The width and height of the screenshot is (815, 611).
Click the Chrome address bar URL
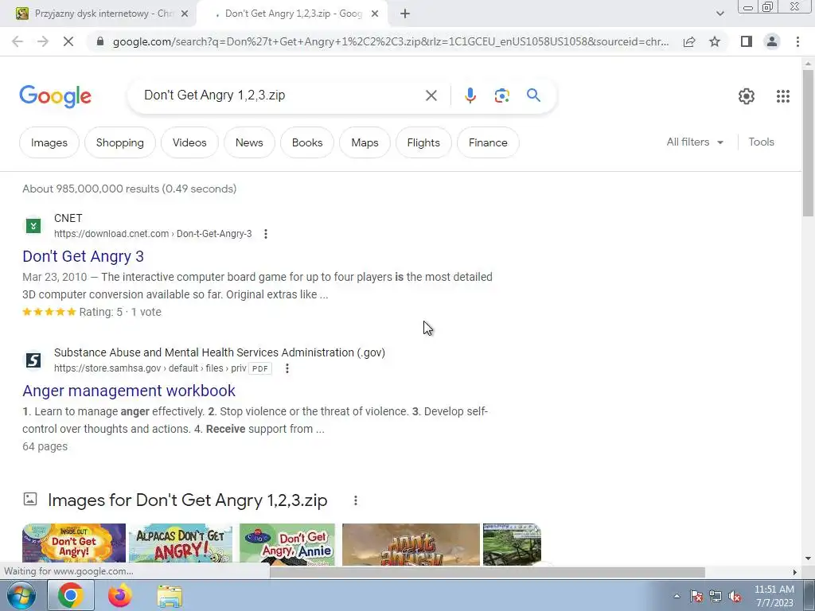coord(391,41)
